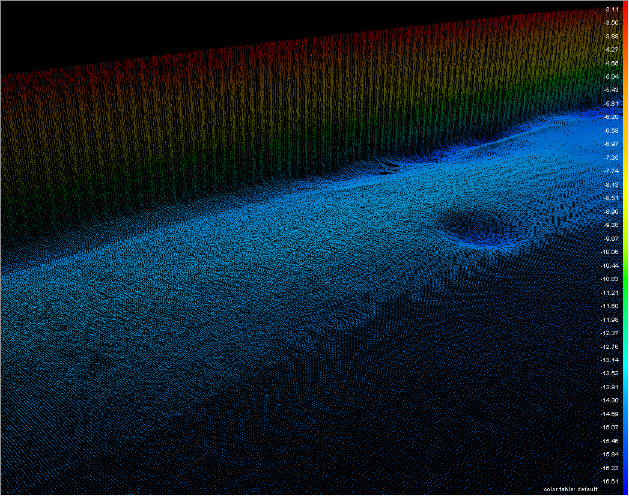The width and height of the screenshot is (629, 496).
Task: Click the "color table: default" label
Action: pos(570,489)
